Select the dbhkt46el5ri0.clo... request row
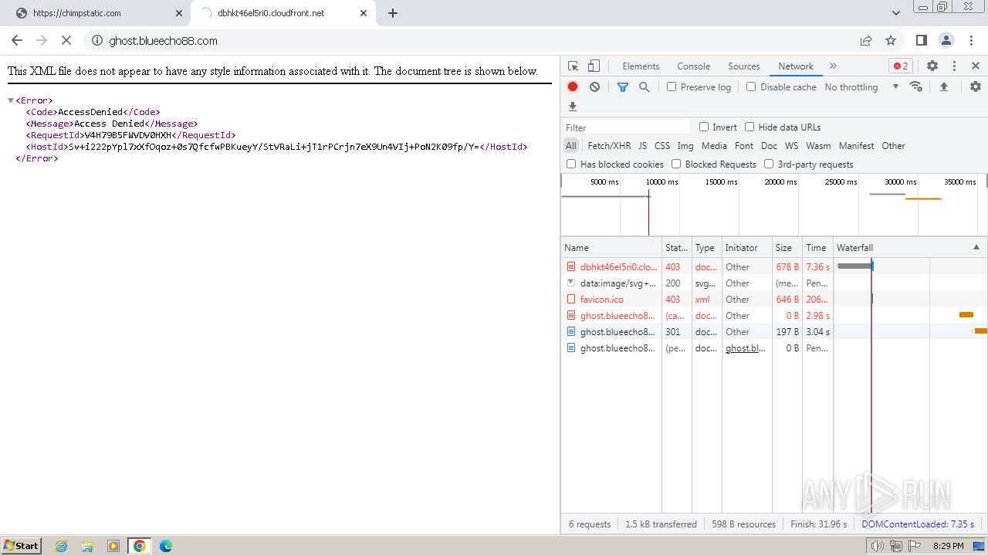The width and height of the screenshot is (988, 556). click(x=774, y=267)
